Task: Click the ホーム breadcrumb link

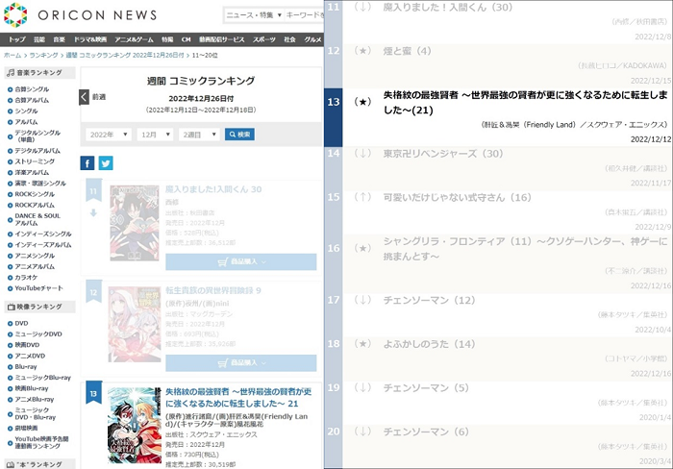Action: [12, 56]
